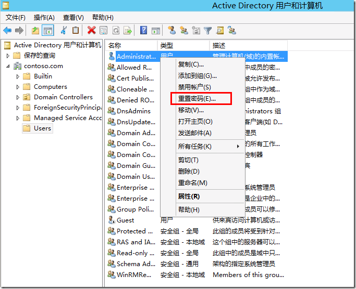Create a new group with the toolbar icon
The height and width of the screenshot is (289, 356).
pos(183,30)
